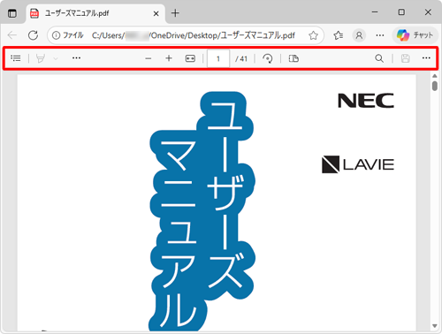Maximize the browser window
This screenshot has height=334, width=442.
(401, 12)
